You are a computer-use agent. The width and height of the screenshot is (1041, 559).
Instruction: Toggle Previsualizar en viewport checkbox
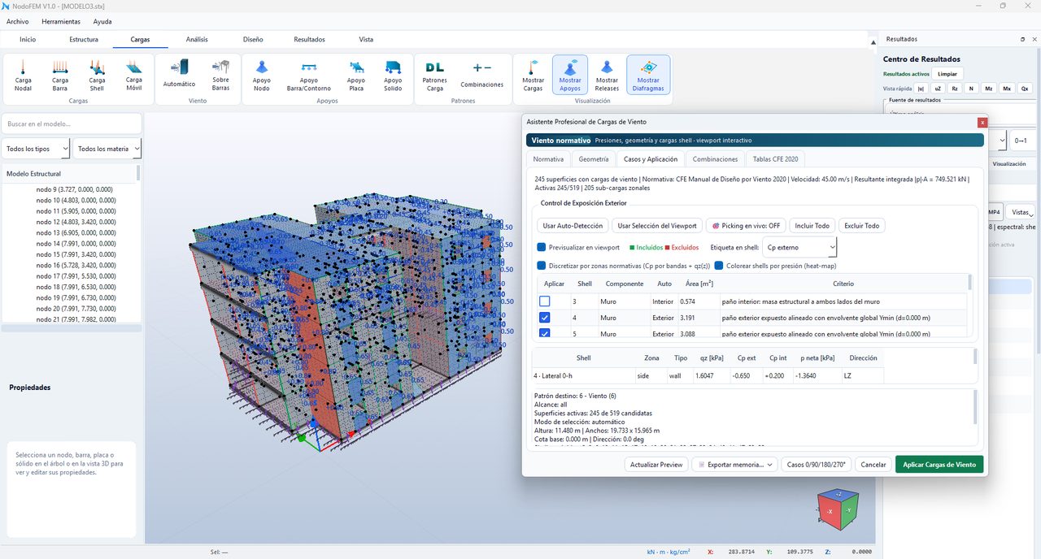tap(542, 247)
